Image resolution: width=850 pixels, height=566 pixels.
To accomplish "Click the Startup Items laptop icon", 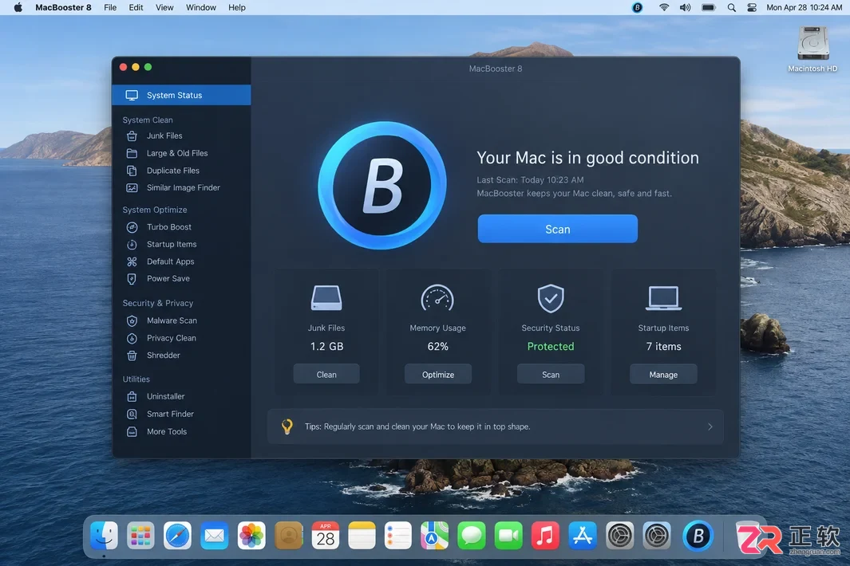I will [663, 298].
